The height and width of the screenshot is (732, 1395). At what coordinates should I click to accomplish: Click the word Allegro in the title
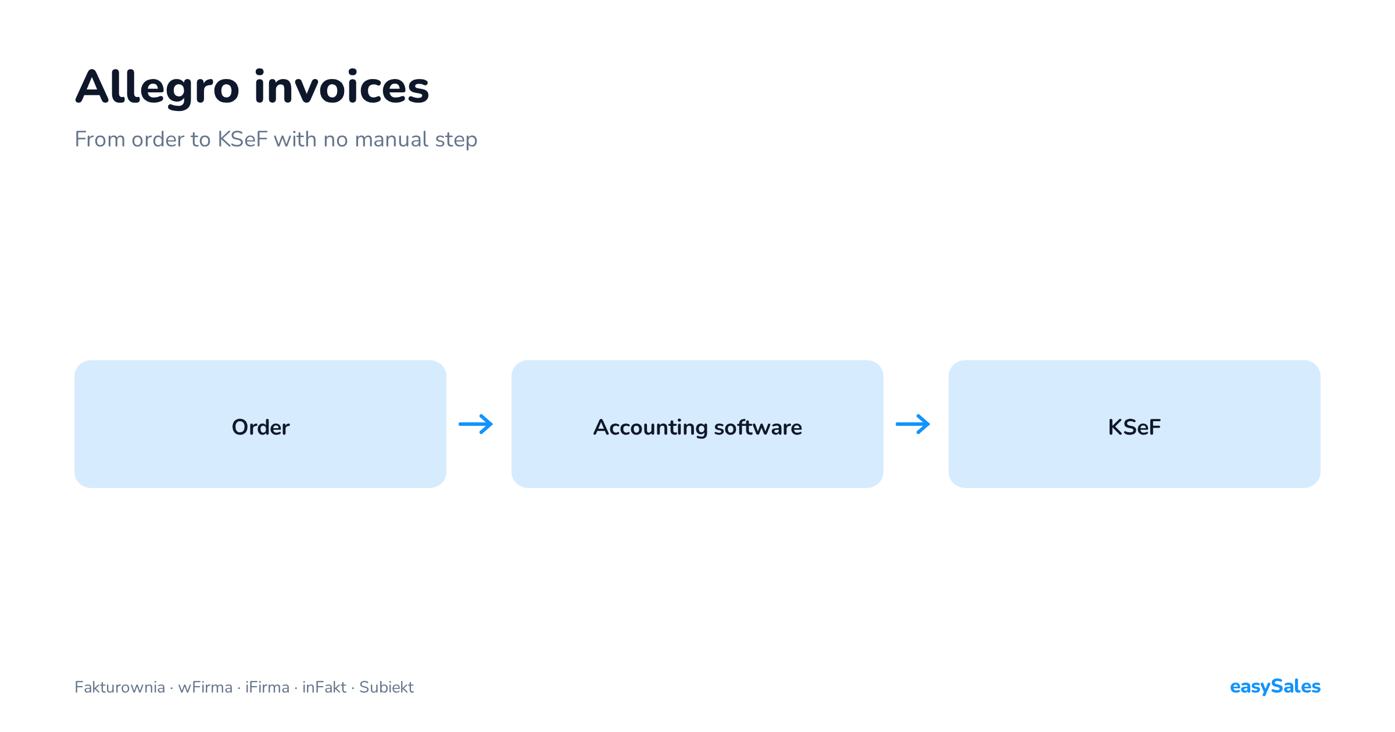click(158, 88)
